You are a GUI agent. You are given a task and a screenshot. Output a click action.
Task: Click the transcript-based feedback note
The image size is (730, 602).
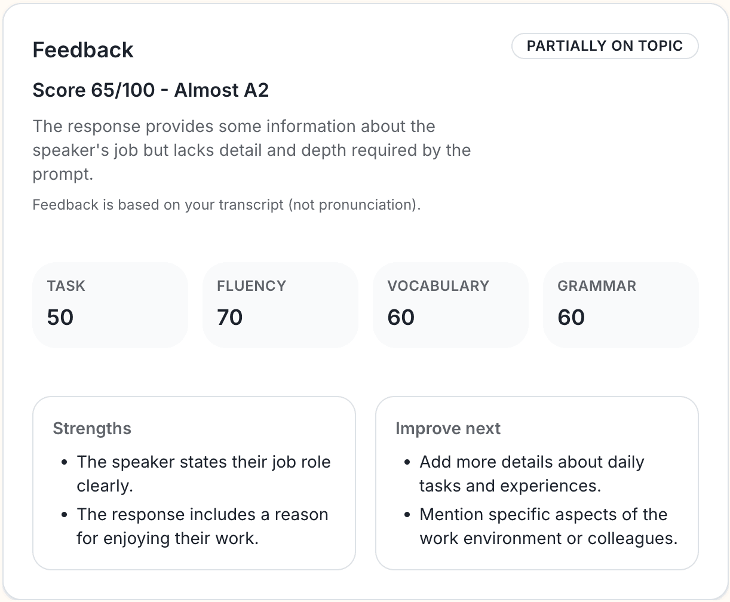226,205
